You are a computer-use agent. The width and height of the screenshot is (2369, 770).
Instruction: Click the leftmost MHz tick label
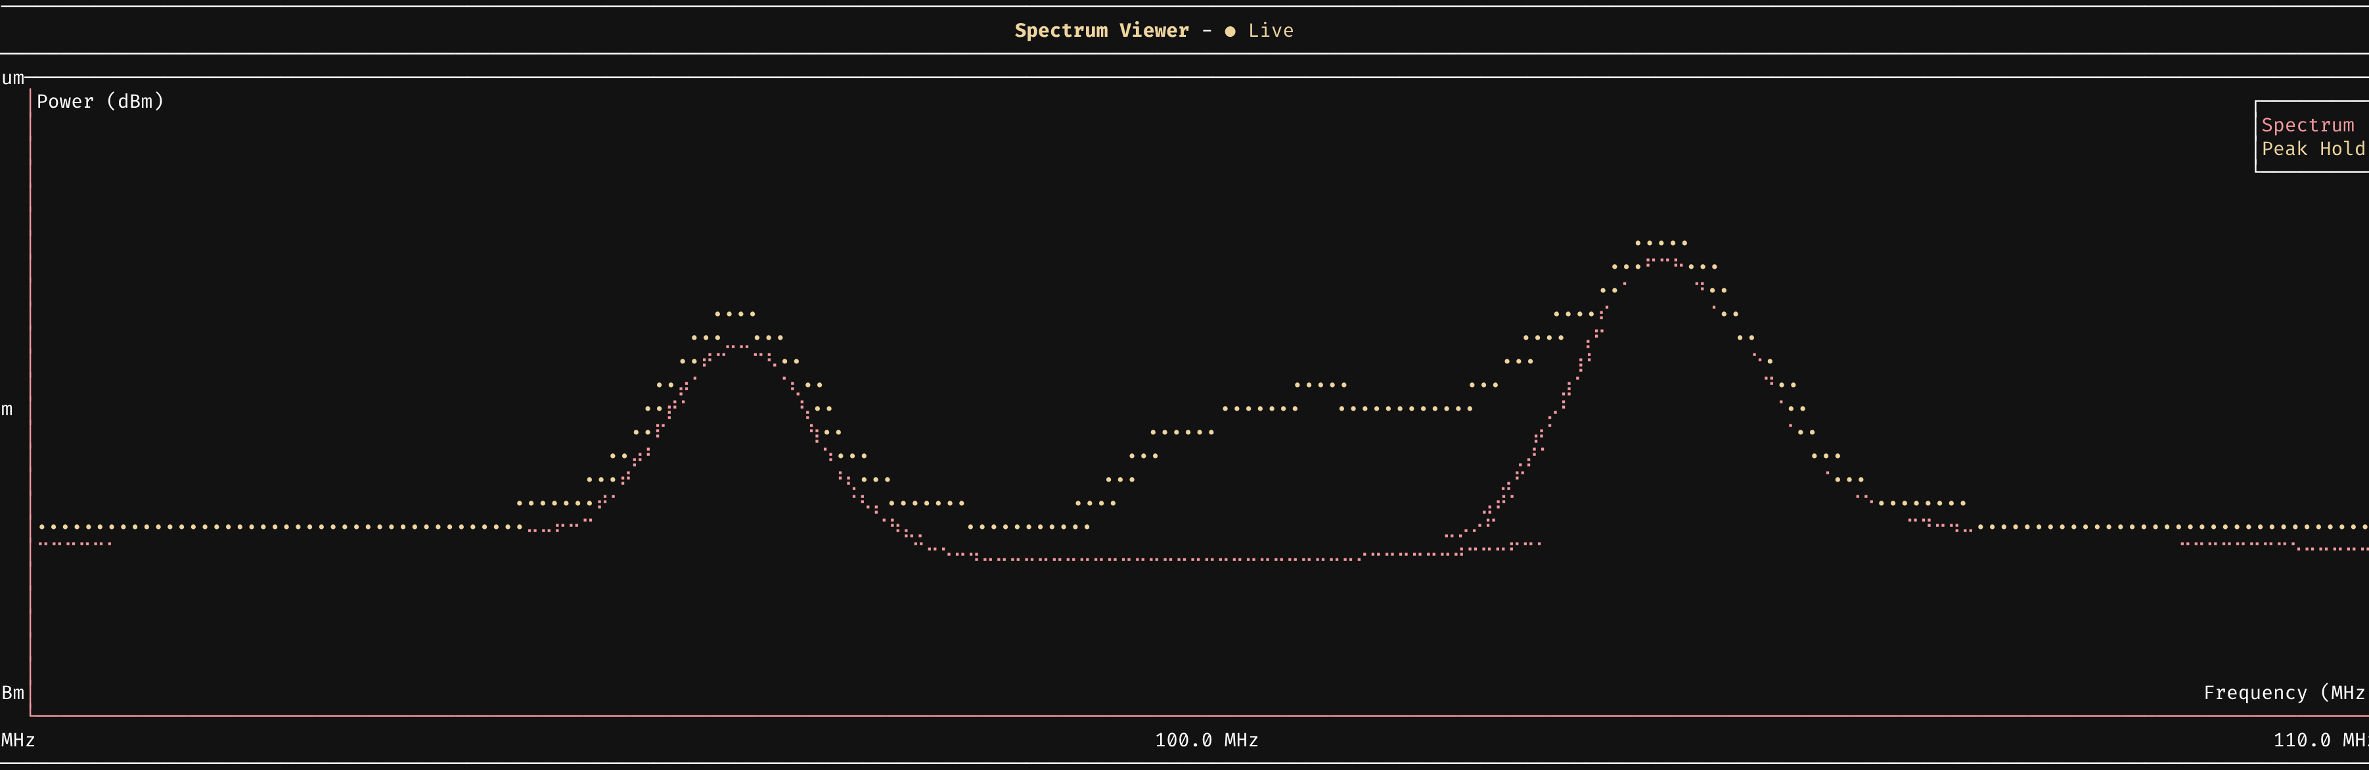(18, 740)
